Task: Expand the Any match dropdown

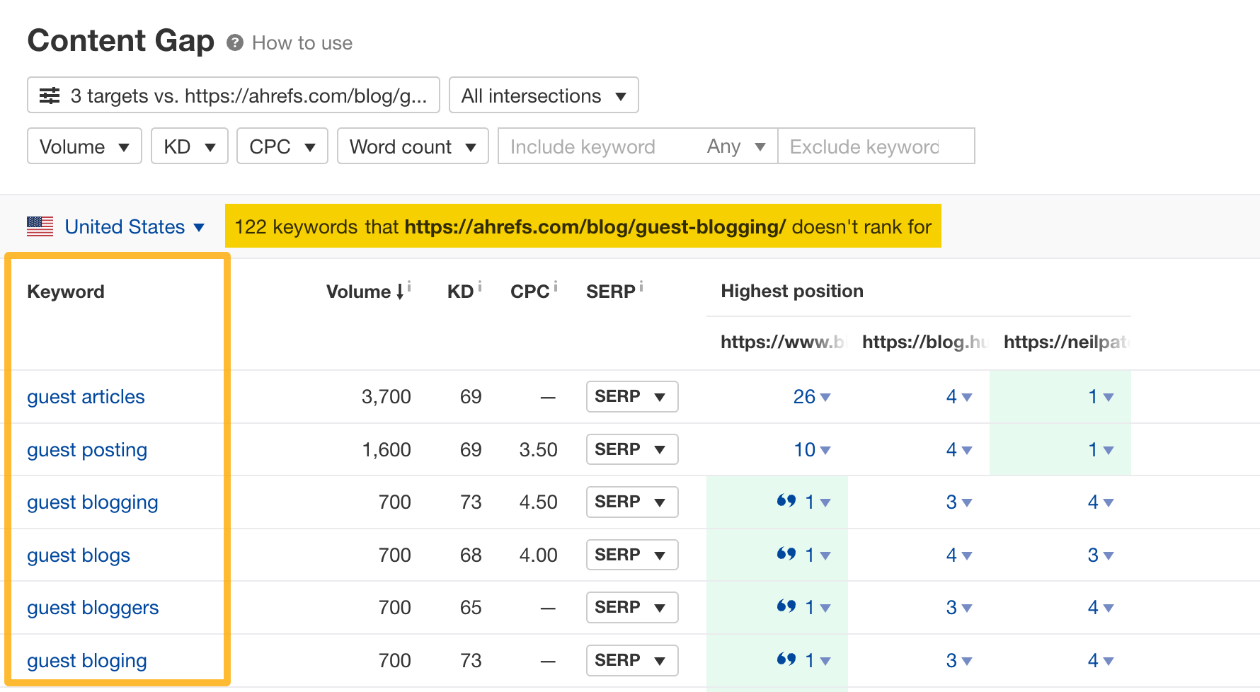Action: [736, 146]
